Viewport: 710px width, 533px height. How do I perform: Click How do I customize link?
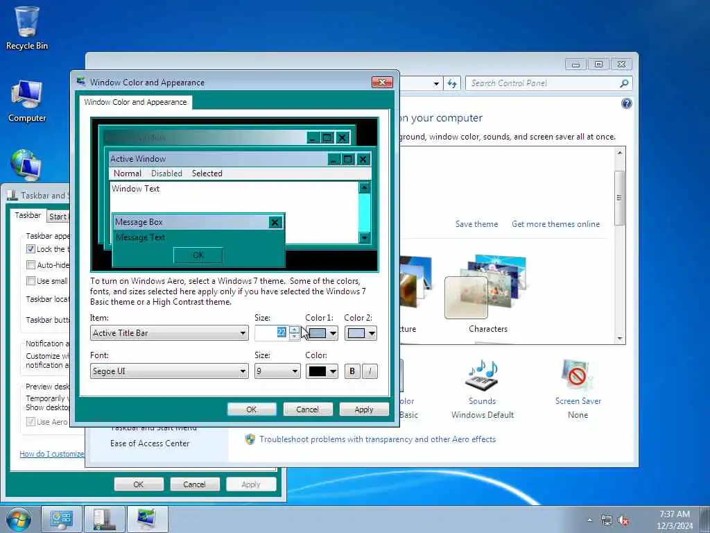pos(51,454)
